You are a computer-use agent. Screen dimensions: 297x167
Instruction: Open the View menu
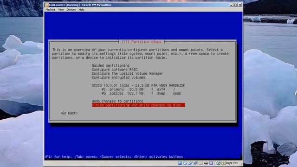[61, 10]
